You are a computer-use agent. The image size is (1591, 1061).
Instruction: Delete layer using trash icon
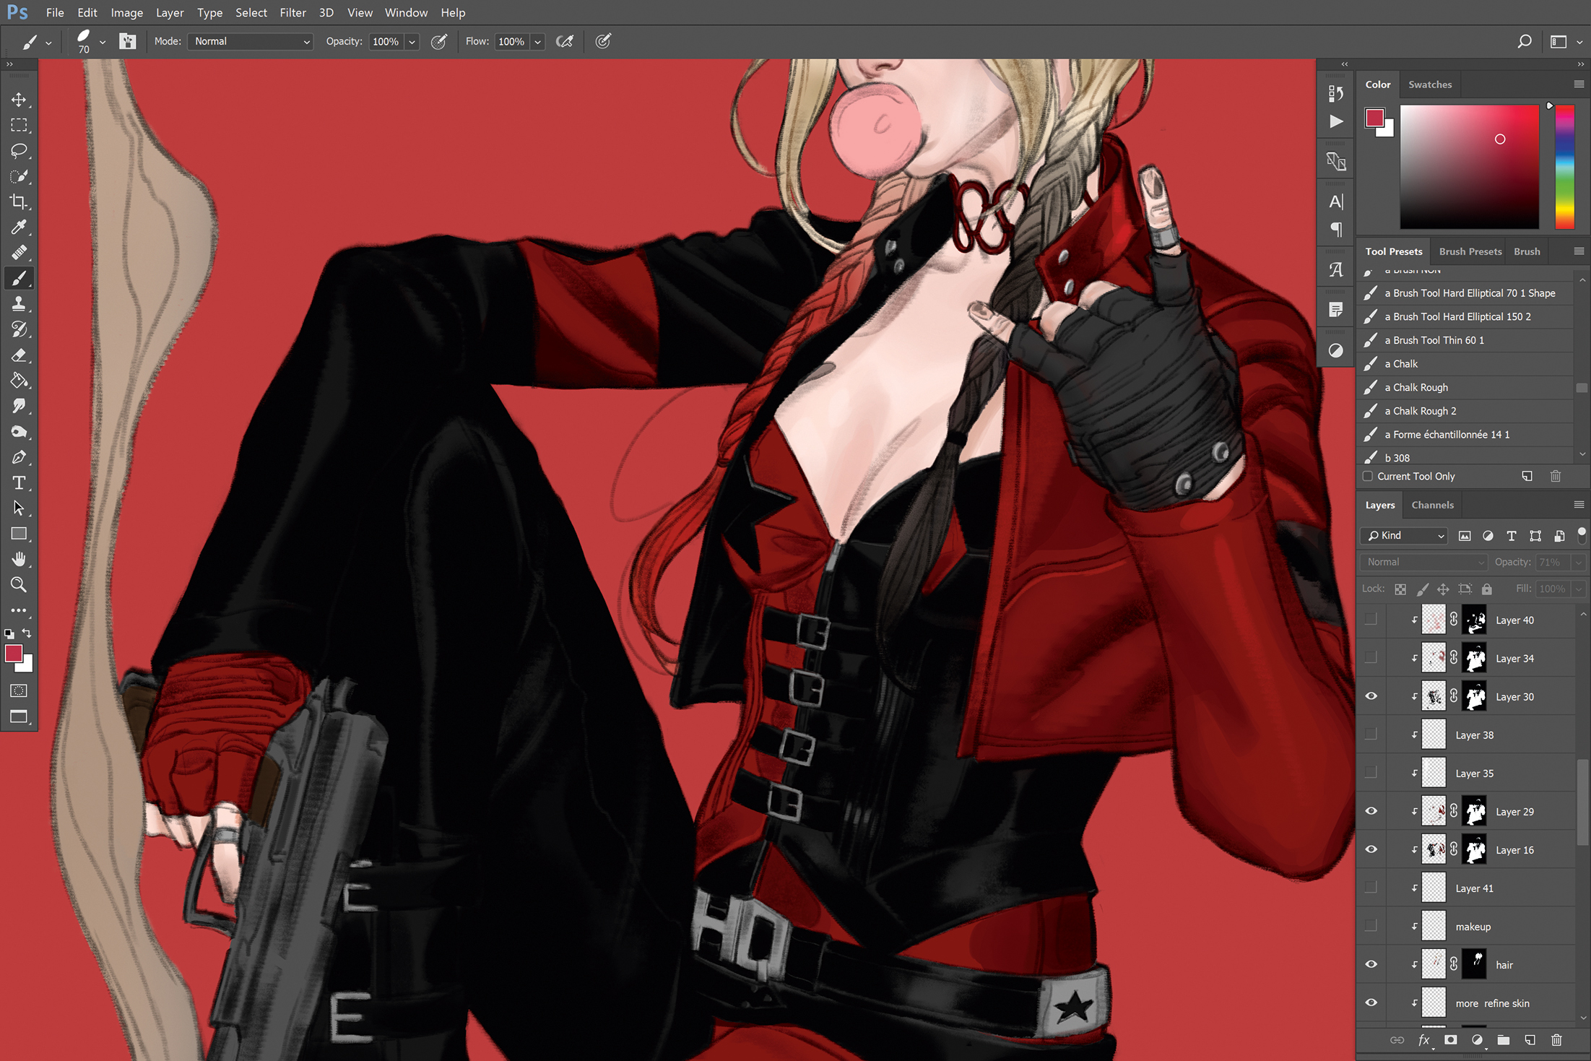click(1556, 1040)
